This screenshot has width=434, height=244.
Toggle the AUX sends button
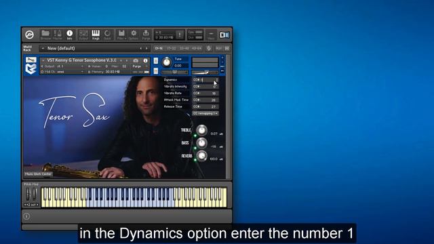pyautogui.click(x=218, y=48)
